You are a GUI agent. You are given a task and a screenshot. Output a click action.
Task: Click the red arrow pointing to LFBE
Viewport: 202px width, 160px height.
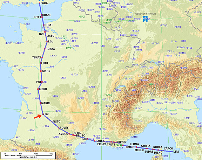coord(38,117)
